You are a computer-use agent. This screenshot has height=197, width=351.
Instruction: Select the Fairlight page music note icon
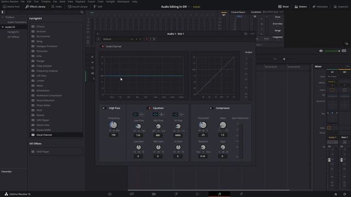point(219,194)
